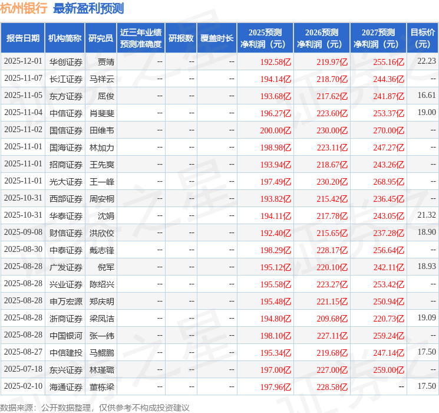The image size is (439, 413).
Task: Click analyst name 马鲲鹏
Action: pyautogui.click(x=101, y=352)
